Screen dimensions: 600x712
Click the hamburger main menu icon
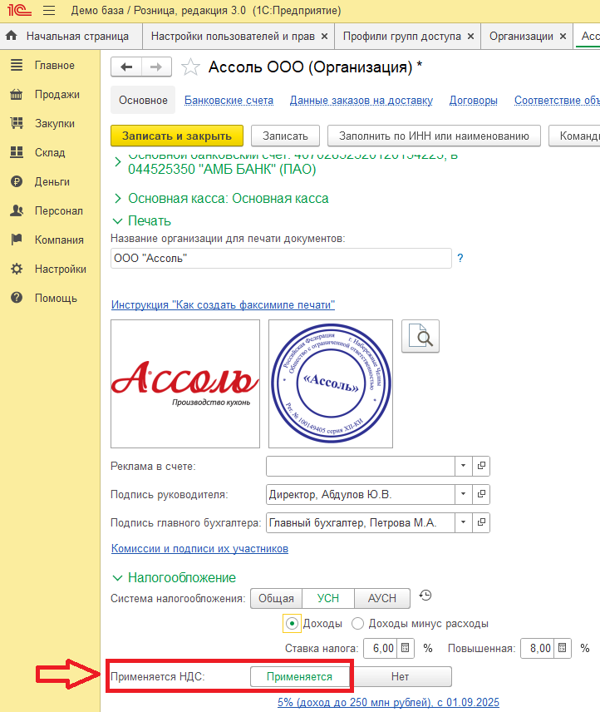(49, 12)
